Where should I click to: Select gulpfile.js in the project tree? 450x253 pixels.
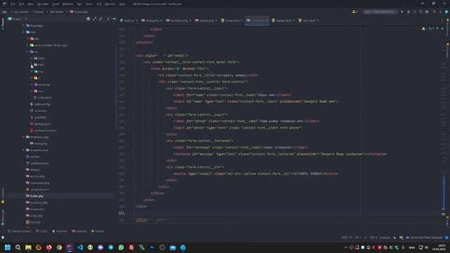pos(39,117)
